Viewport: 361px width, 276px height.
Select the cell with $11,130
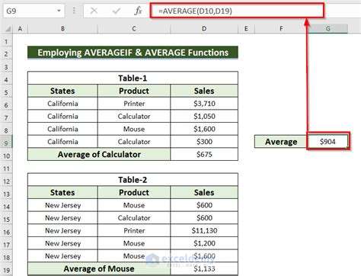204,230
